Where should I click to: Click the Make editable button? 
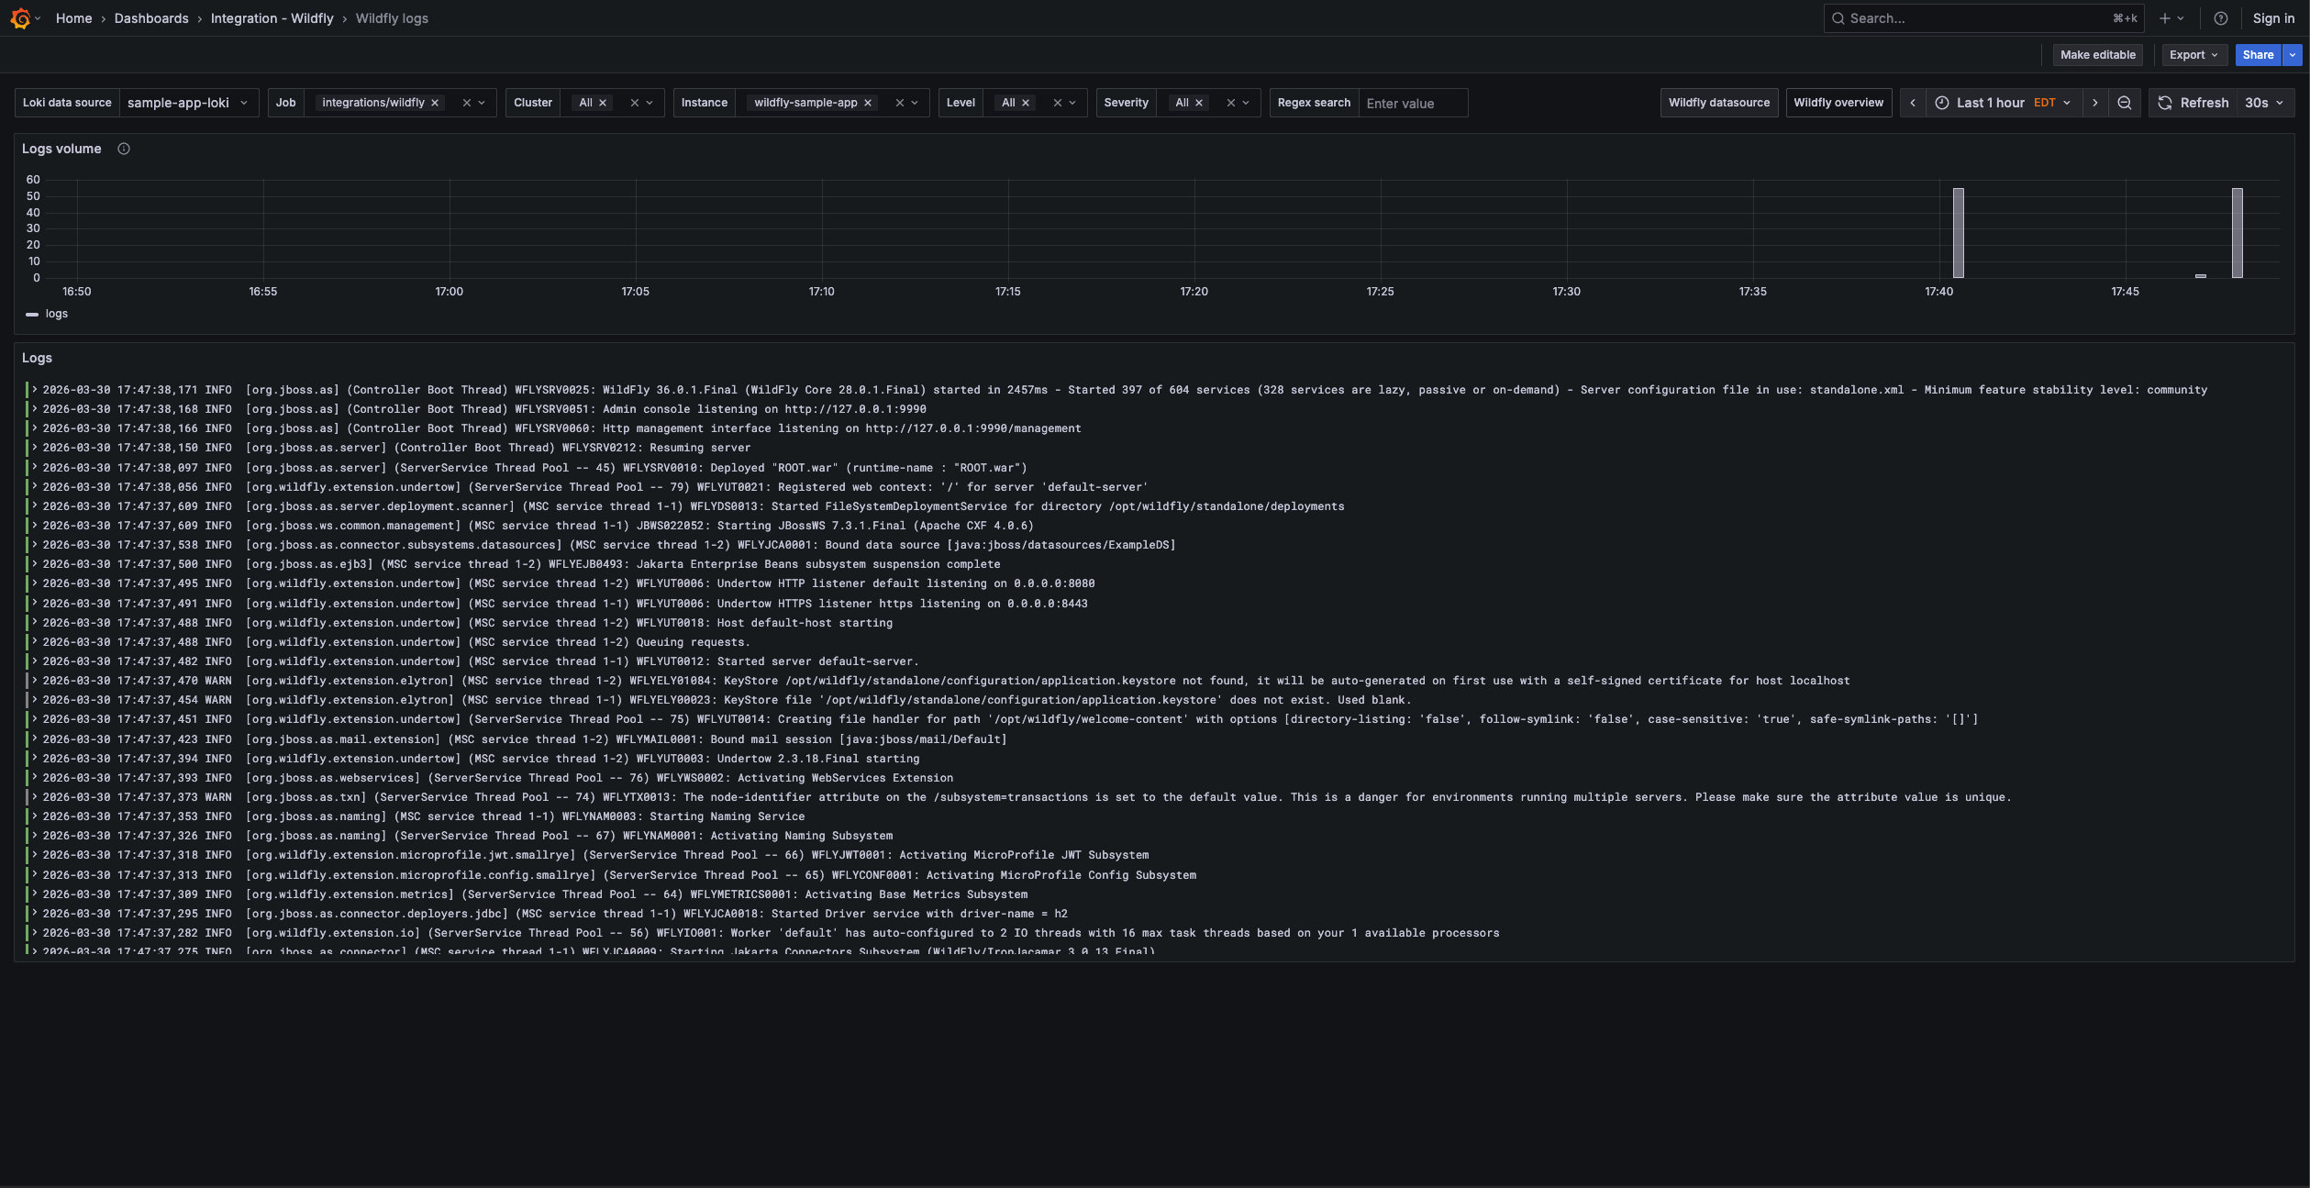[2097, 55]
